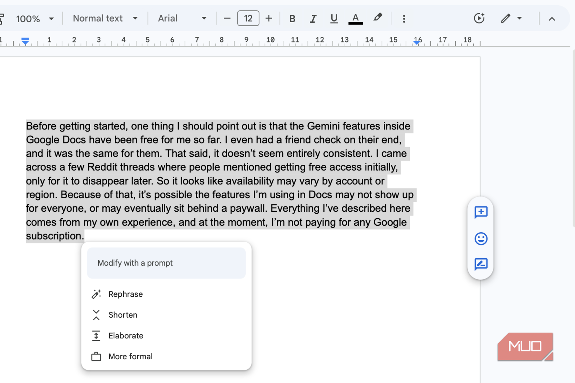Collapse the toolbar with the up chevron
575x383 pixels.
[552, 19]
